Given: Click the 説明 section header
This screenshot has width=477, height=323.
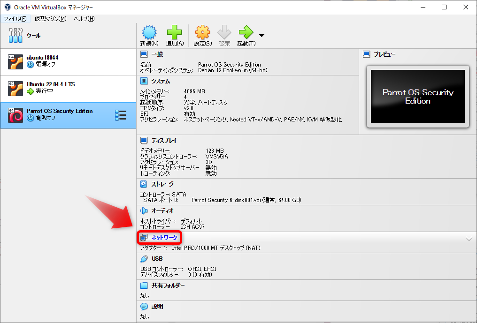Looking at the screenshot, I should [x=157, y=306].
